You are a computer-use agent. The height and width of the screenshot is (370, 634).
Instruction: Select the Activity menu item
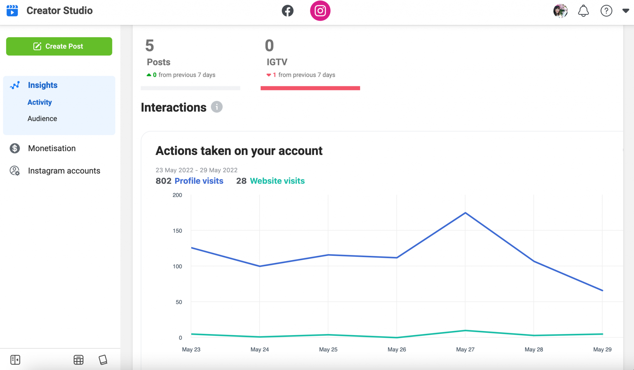coord(40,102)
